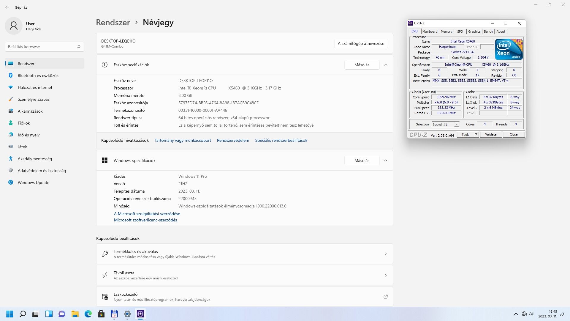
Task: Click Rendszer in the breadcrumb
Action: coord(113,22)
